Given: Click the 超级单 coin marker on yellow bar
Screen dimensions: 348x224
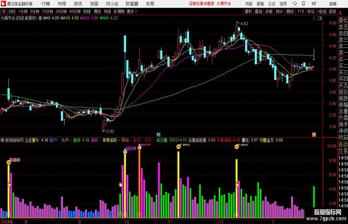Looking at the screenshot, I should pos(125,152).
